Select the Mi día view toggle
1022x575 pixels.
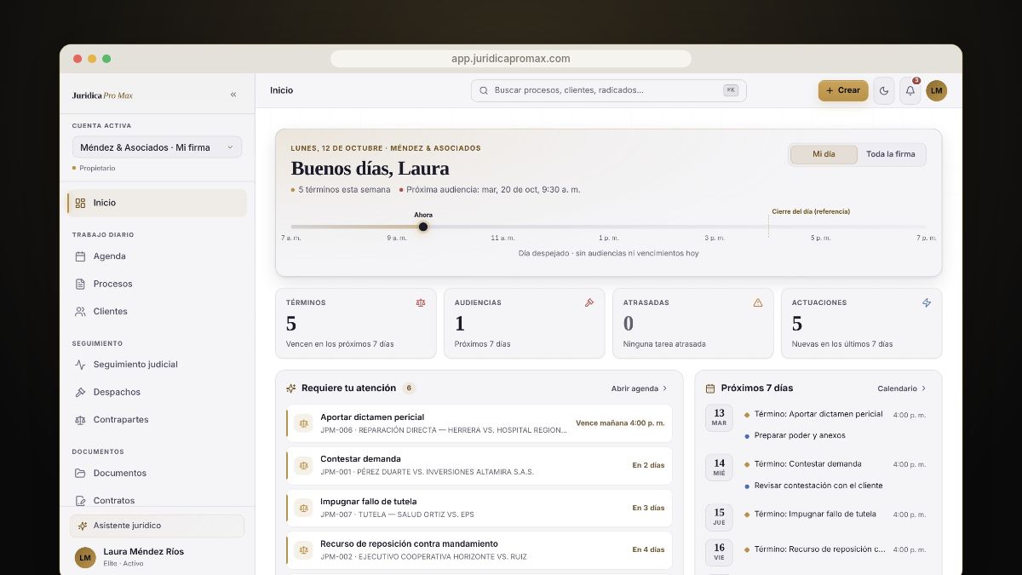point(824,154)
